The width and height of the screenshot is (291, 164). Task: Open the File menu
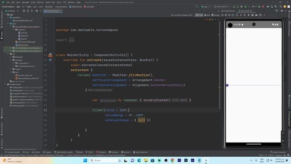pos(8,2)
